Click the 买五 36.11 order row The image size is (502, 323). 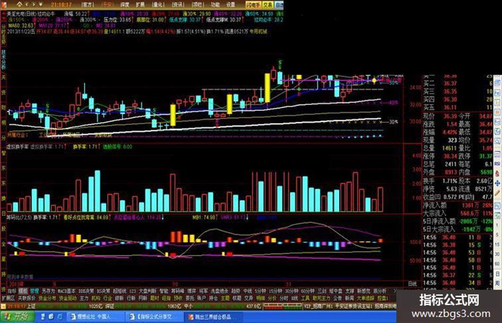click(457, 108)
